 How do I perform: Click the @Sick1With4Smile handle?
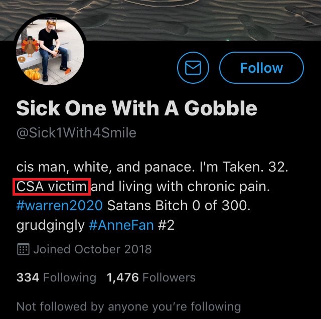(x=76, y=133)
